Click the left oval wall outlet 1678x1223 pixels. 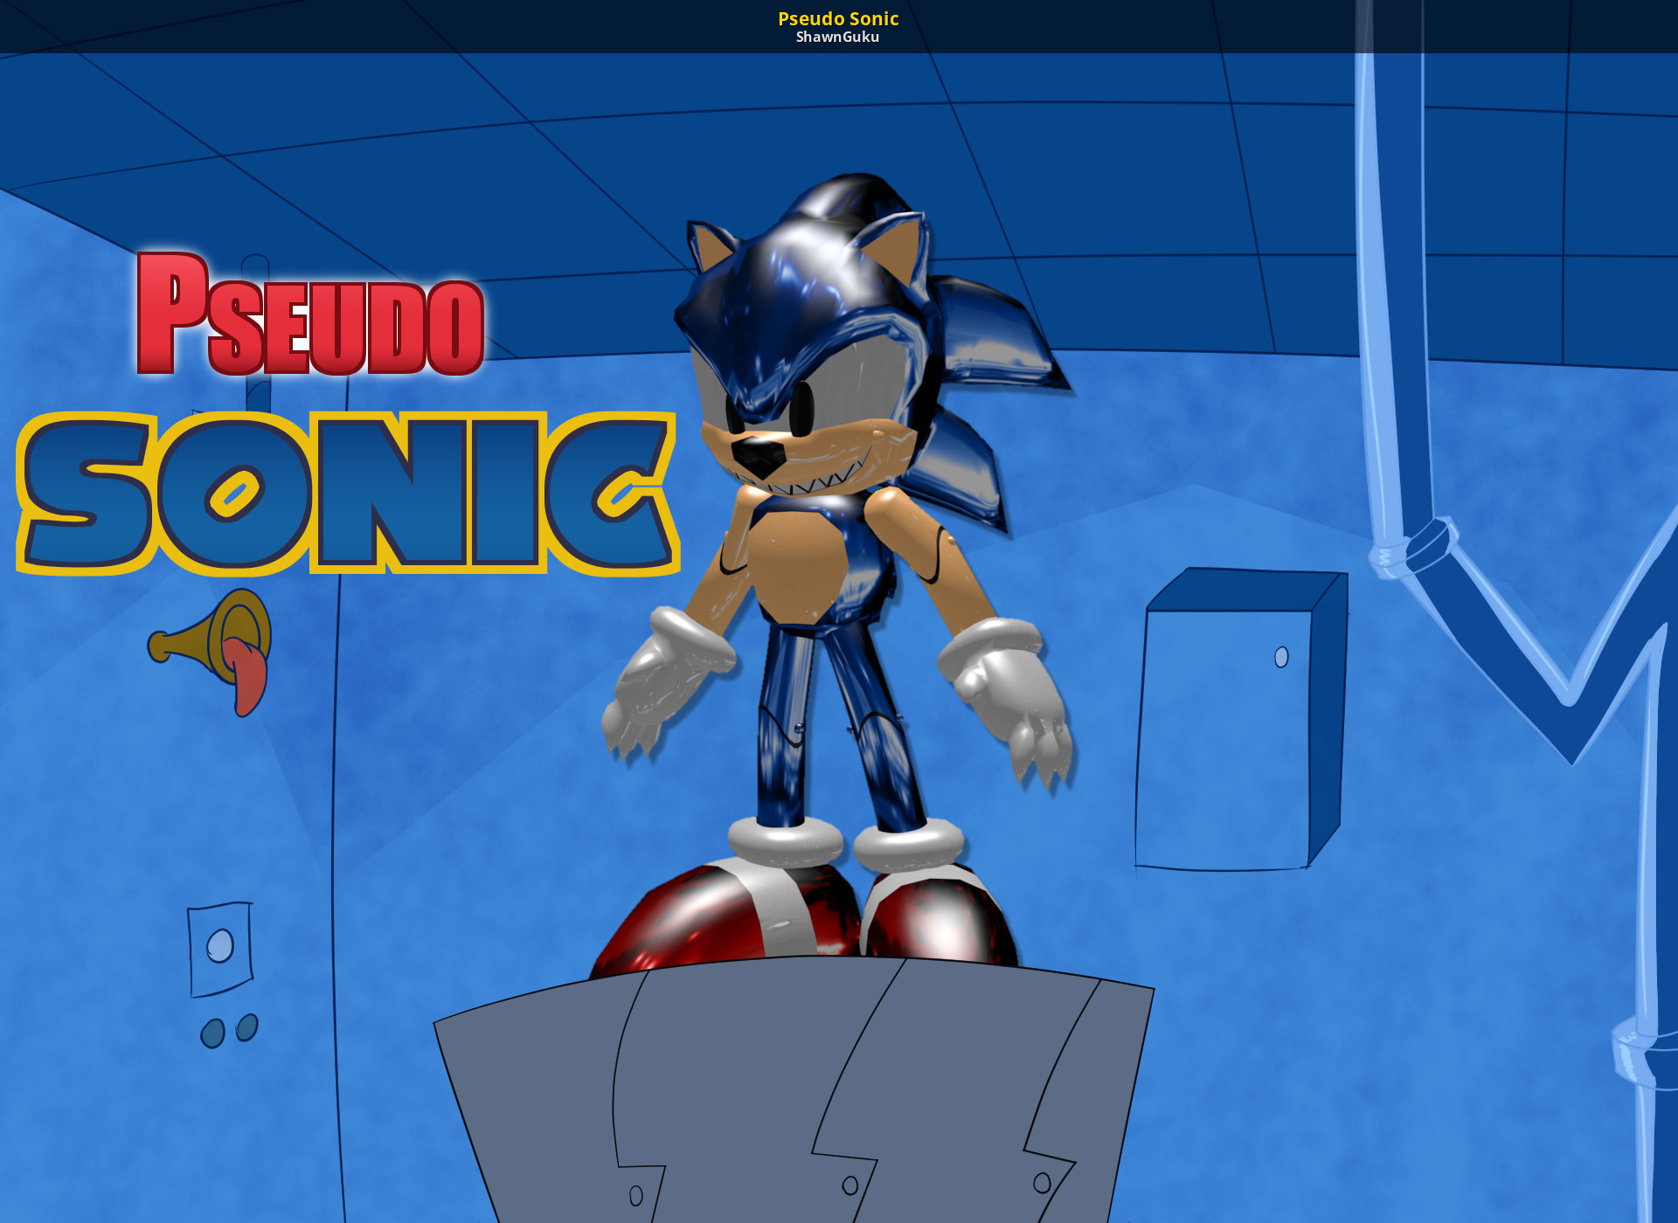pos(212,1033)
